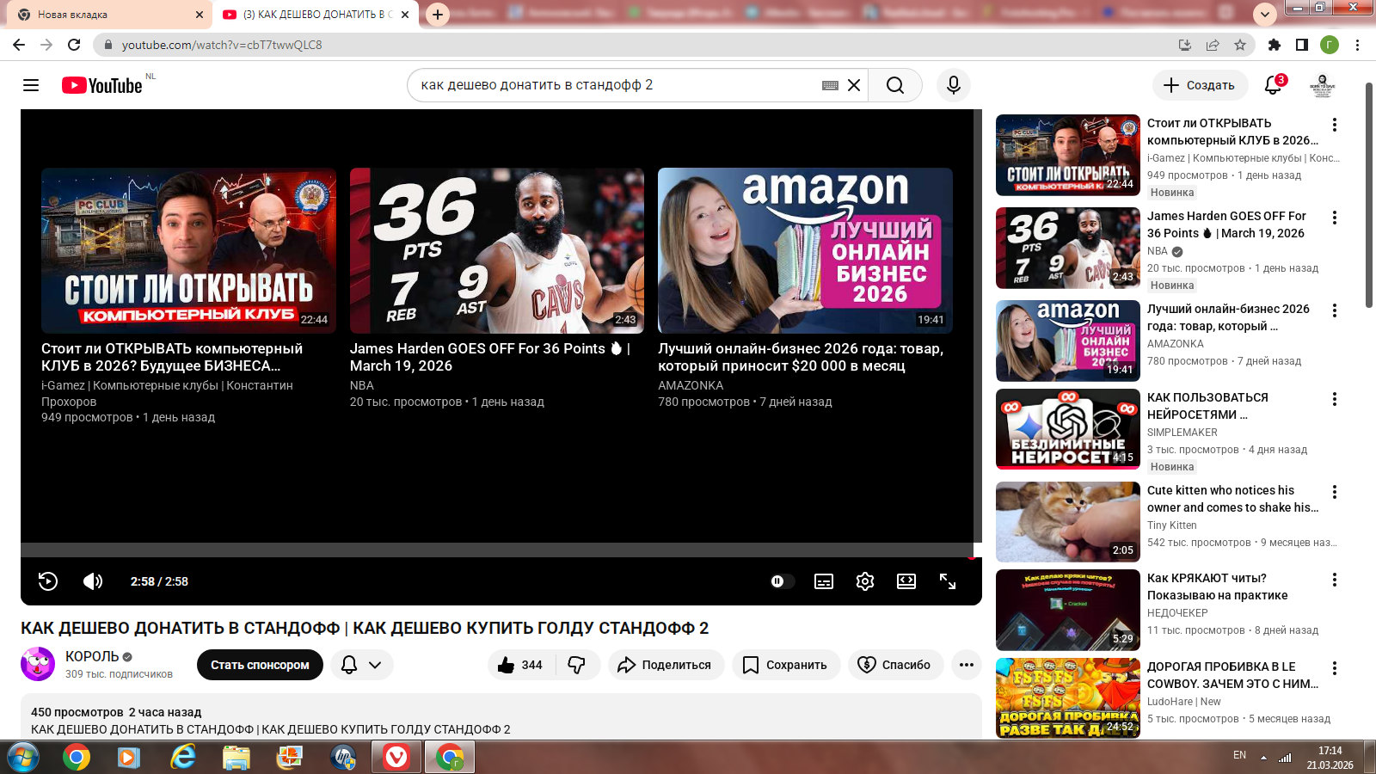Open the YouTube guide hamburger menu
Screen dimensions: 1376x774
(31, 85)
